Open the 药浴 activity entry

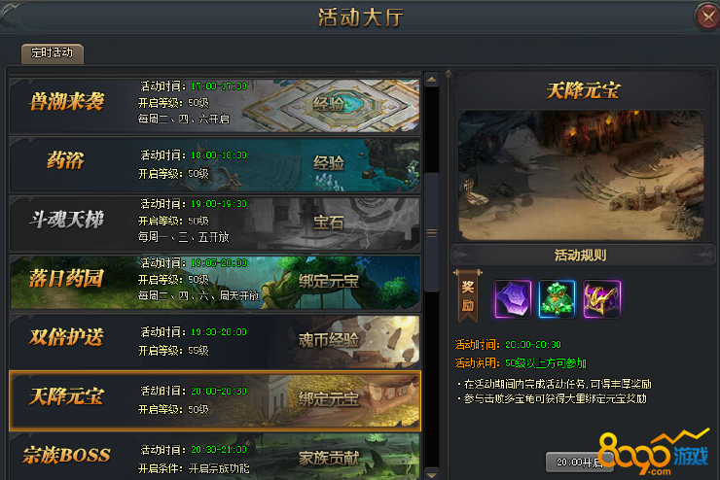(214, 164)
